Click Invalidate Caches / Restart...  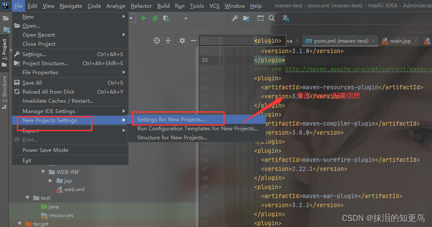(70, 101)
